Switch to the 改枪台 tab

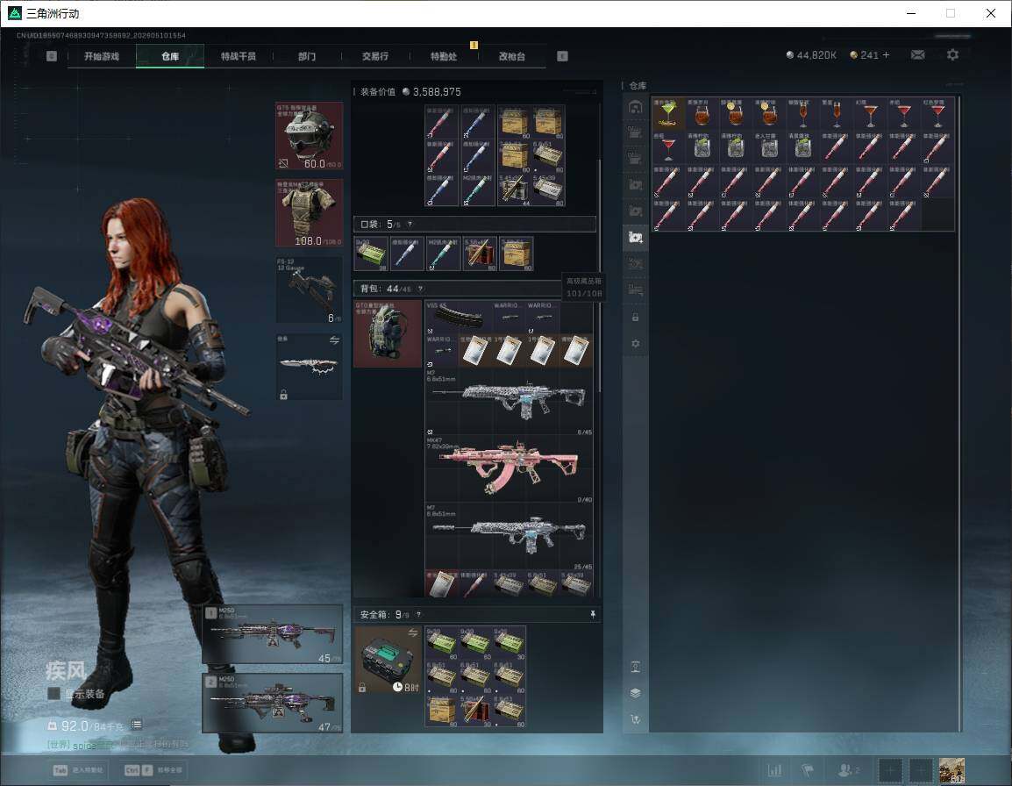coord(512,56)
